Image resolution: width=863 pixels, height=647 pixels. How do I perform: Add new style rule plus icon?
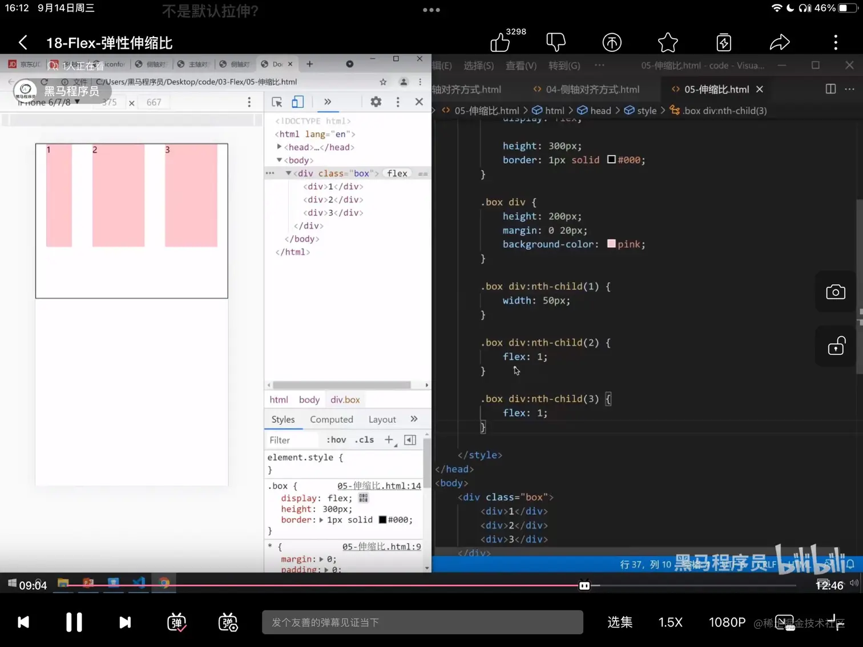389,440
